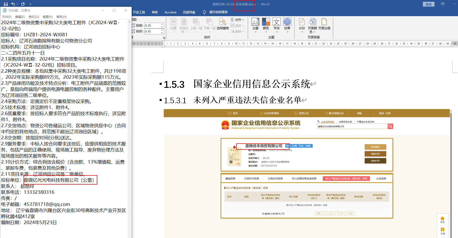
Task: Click Notepad line '招标人：辽河石油勘探局有限公司物资分公司'
Action: coord(46,41)
